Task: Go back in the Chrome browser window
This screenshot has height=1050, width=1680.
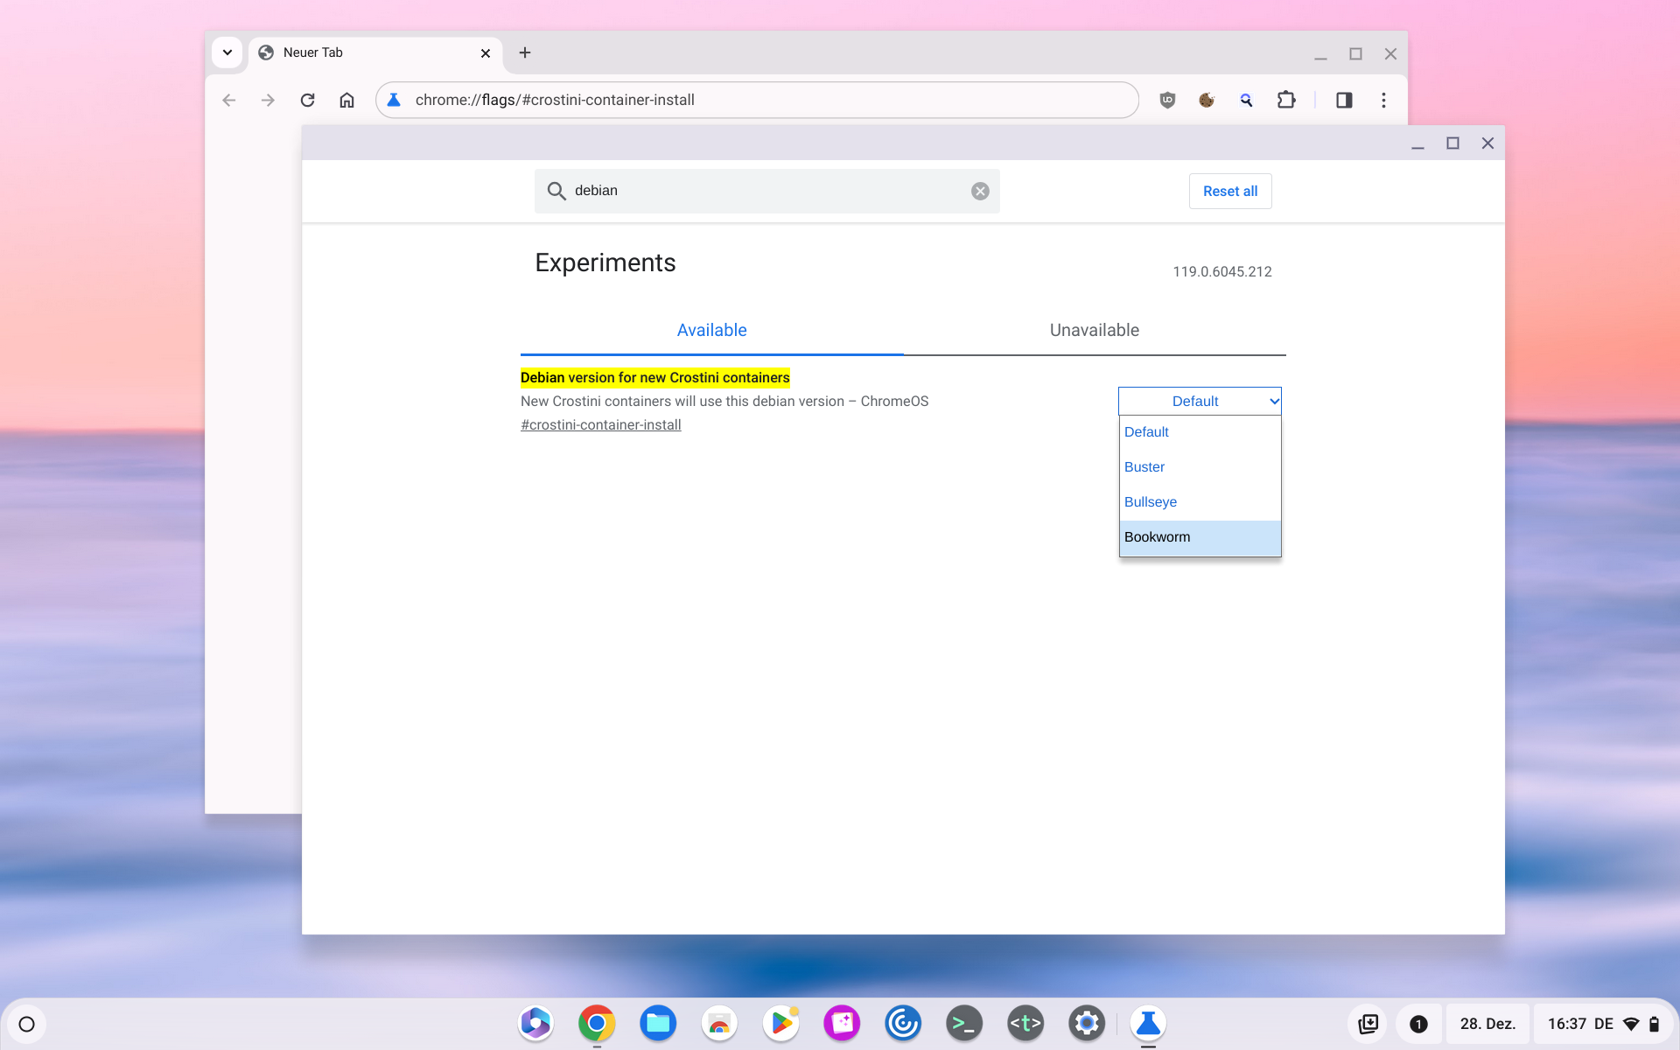Action: [x=229, y=100]
